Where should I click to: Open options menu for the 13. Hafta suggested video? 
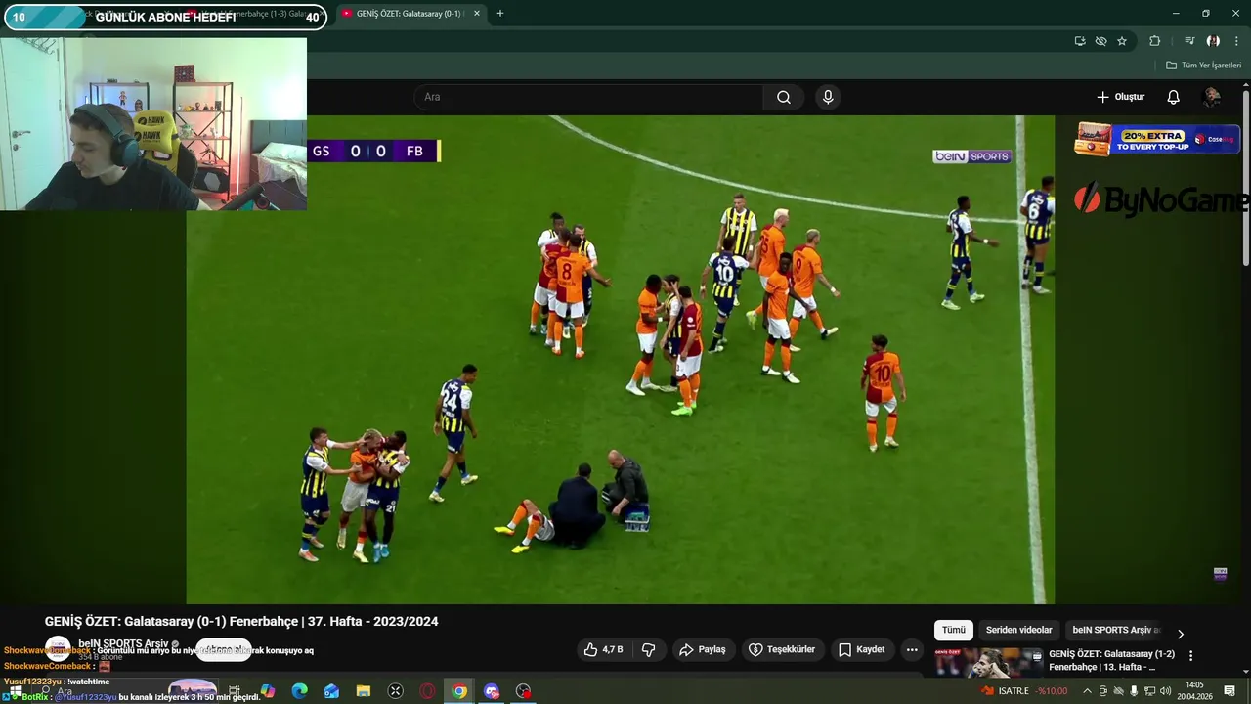click(1190, 655)
